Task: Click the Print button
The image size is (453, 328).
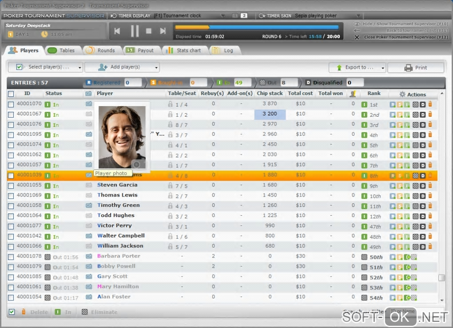Action: 416,67
